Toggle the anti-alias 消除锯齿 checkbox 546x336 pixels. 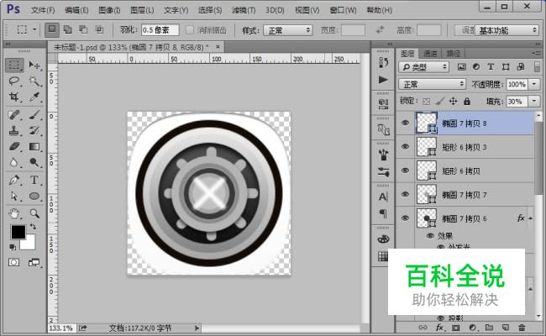coord(190,30)
